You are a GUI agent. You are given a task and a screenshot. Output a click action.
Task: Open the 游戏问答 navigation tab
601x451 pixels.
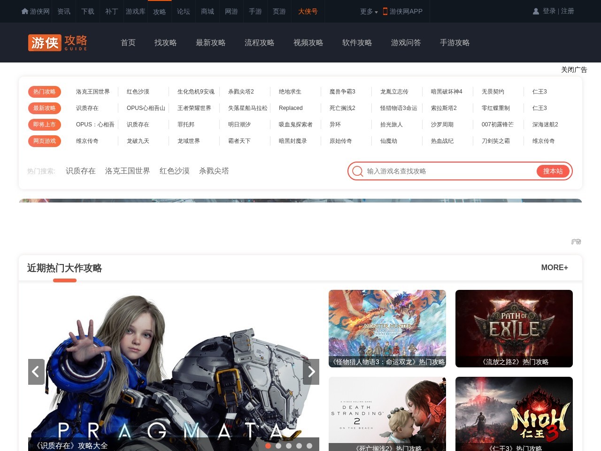tap(406, 43)
